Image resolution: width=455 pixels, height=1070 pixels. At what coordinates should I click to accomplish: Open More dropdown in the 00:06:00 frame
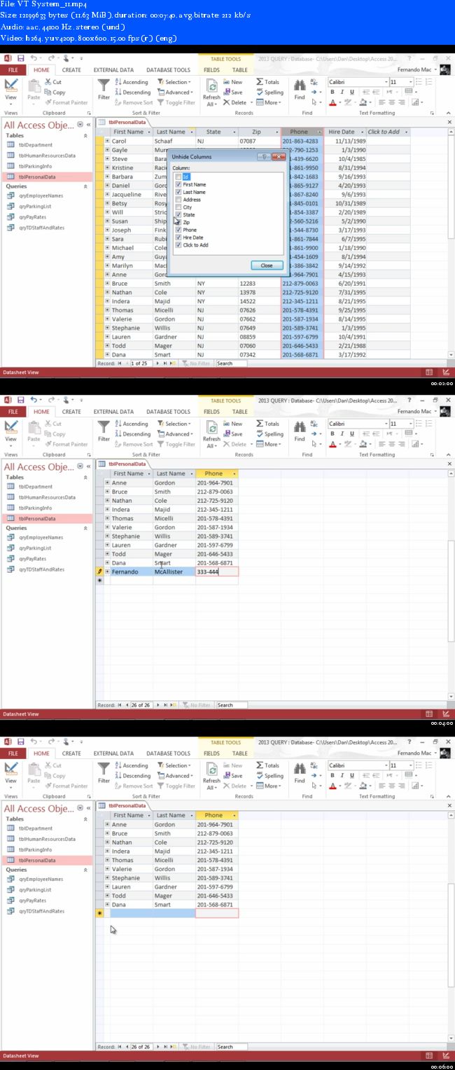[x=269, y=786]
